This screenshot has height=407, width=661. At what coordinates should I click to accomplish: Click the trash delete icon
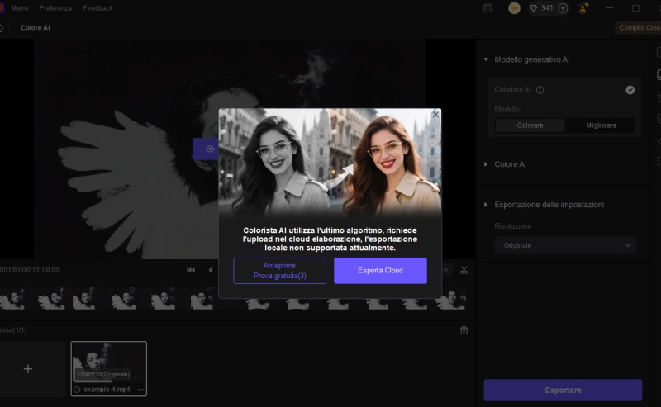464,330
